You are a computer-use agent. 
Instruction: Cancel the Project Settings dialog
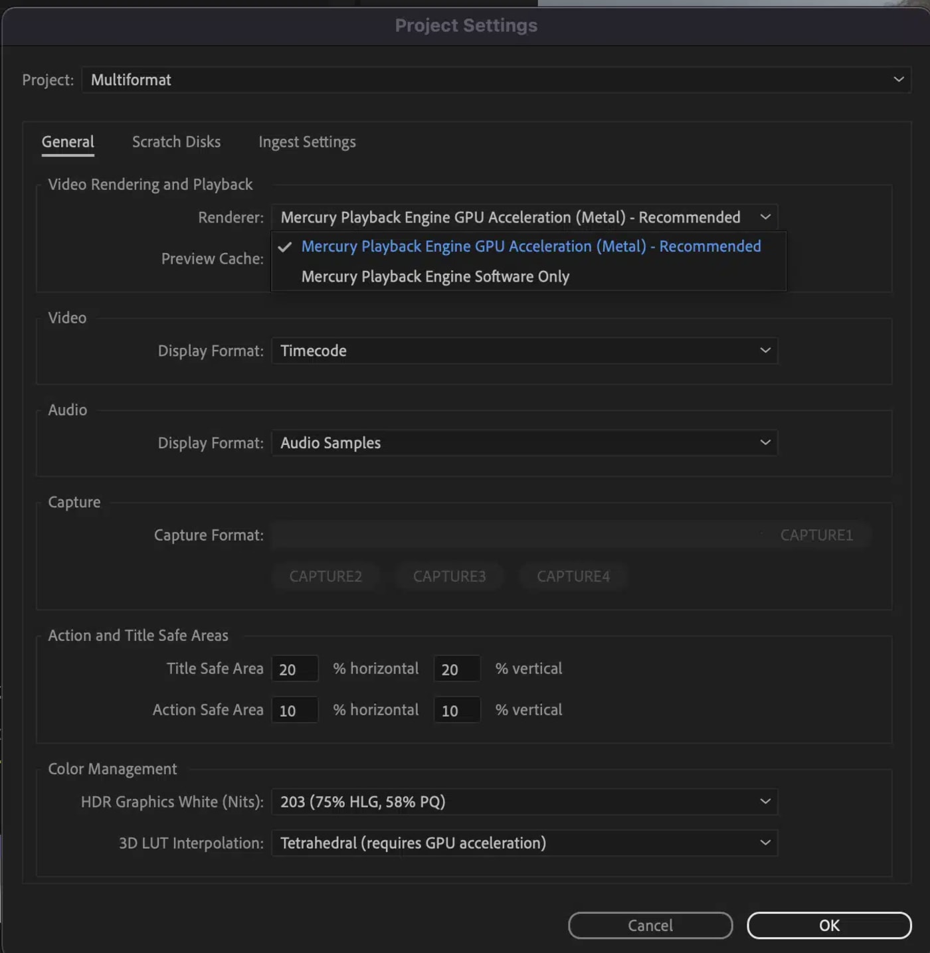click(x=650, y=926)
